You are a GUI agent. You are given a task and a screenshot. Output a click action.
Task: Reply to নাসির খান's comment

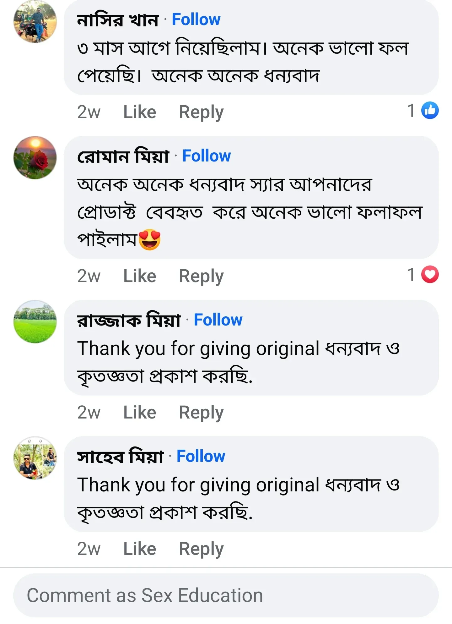(x=201, y=112)
